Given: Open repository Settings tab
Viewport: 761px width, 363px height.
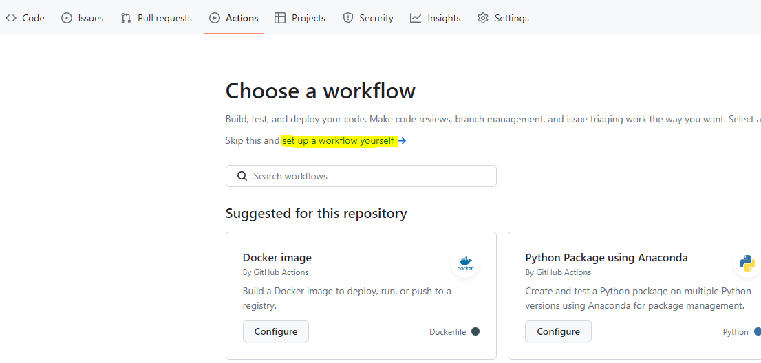Looking at the screenshot, I should tap(503, 19).
